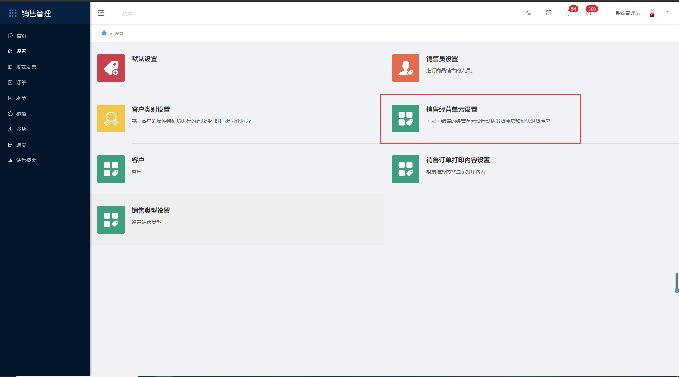679x377 pixels.
Task: Open the 销售员设置 title link
Action: 442,59
